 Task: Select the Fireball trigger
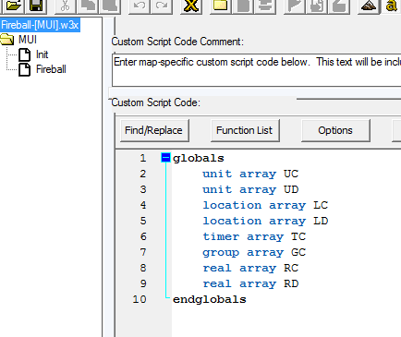pos(51,69)
